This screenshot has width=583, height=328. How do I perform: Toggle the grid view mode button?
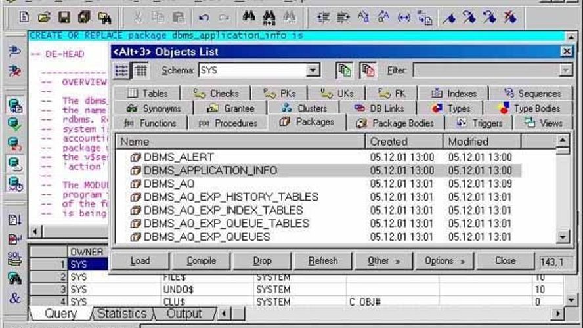pos(140,71)
